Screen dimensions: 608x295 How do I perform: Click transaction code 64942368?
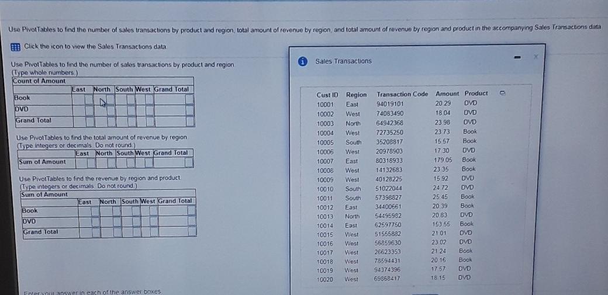coord(390,123)
